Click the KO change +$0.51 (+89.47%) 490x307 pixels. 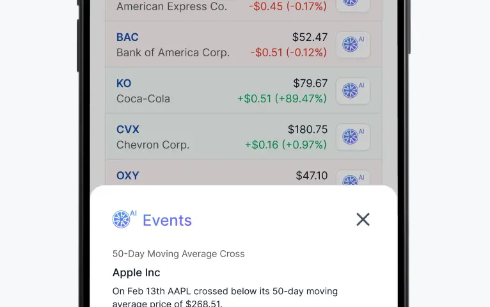click(x=282, y=98)
